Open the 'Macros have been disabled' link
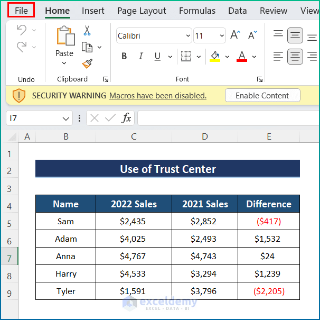The image size is (320, 320). pos(158,96)
